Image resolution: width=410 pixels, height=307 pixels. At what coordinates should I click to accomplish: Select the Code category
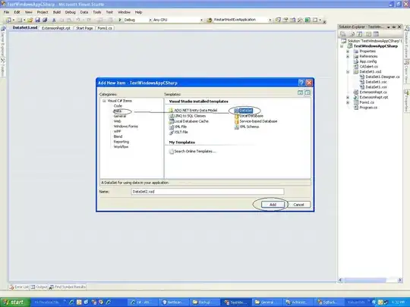tap(118, 106)
